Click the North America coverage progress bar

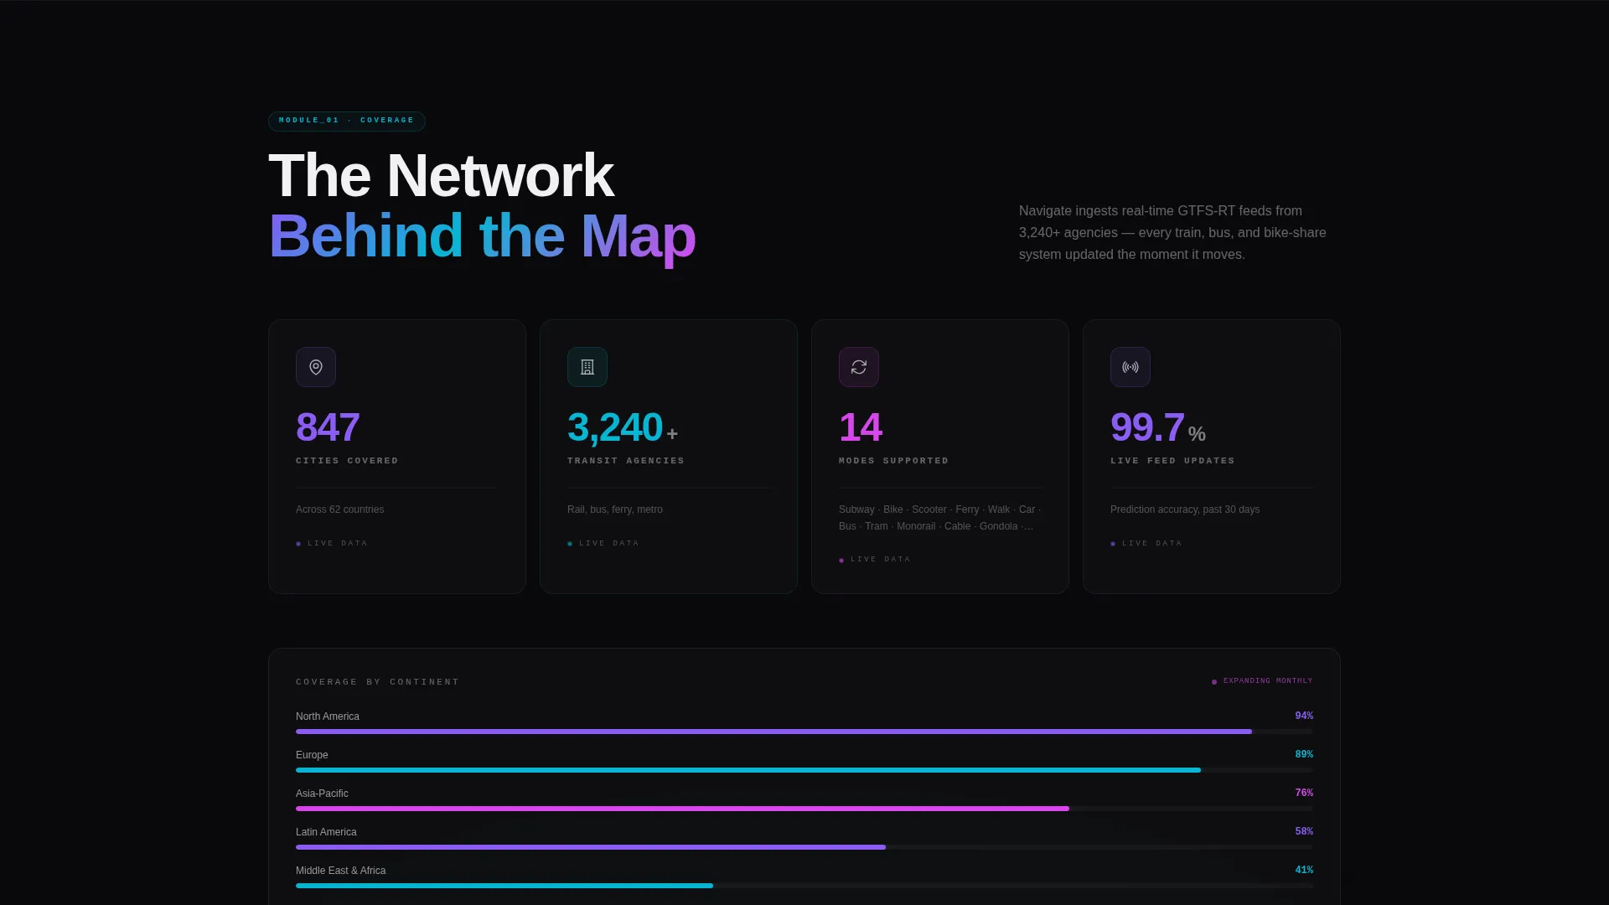(x=804, y=732)
